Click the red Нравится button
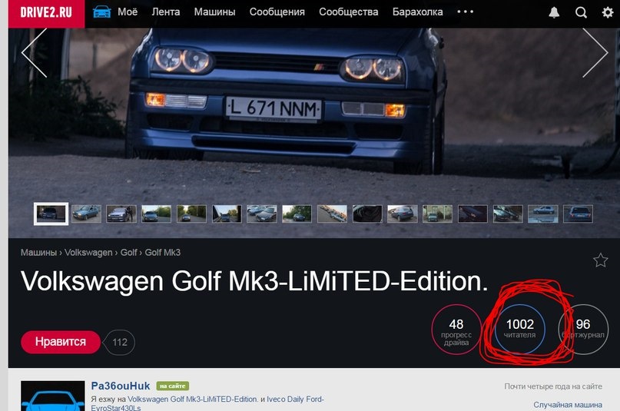 pyautogui.click(x=61, y=342)
